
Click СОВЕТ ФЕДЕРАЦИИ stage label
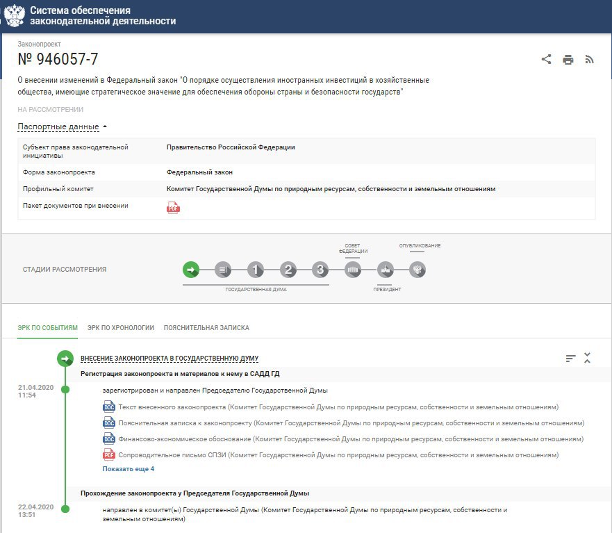point(353,248)
